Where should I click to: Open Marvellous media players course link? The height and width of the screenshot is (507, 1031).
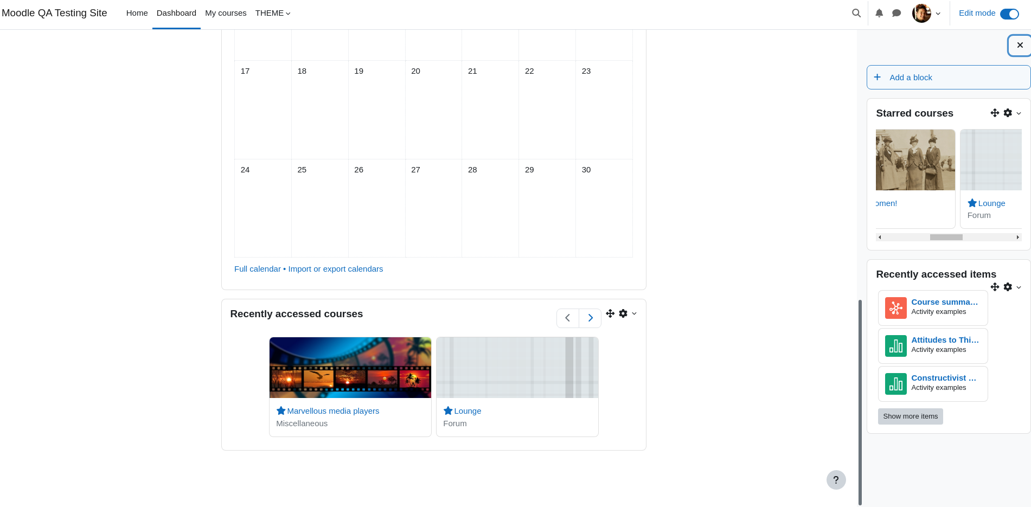click(333, 411)
